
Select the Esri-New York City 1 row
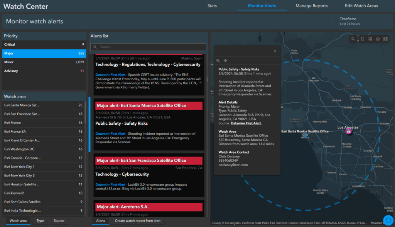pos(43,167)
